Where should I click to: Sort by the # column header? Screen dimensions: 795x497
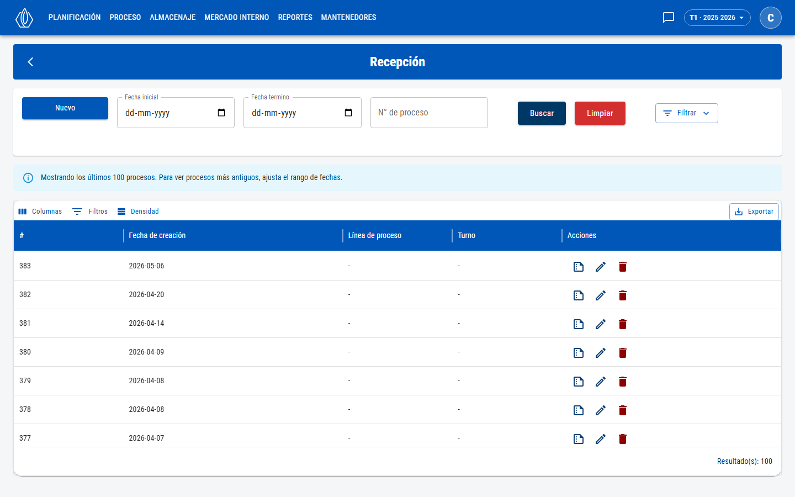pos(68,236)
